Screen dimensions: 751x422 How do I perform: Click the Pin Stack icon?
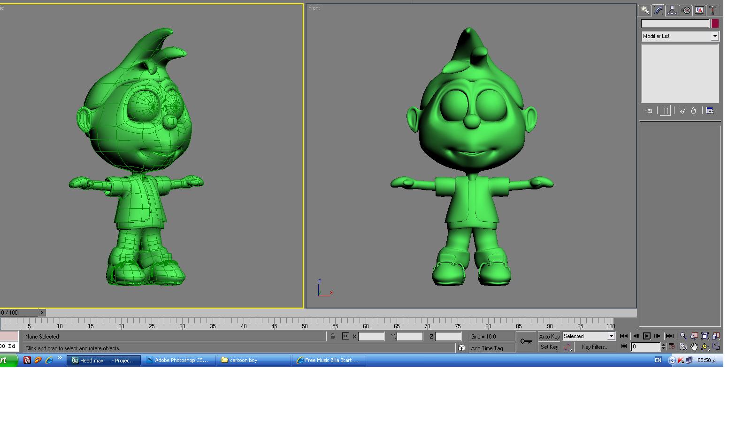[649, 111]
